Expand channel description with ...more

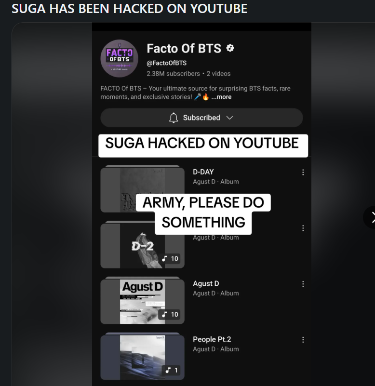pos(221,97)
